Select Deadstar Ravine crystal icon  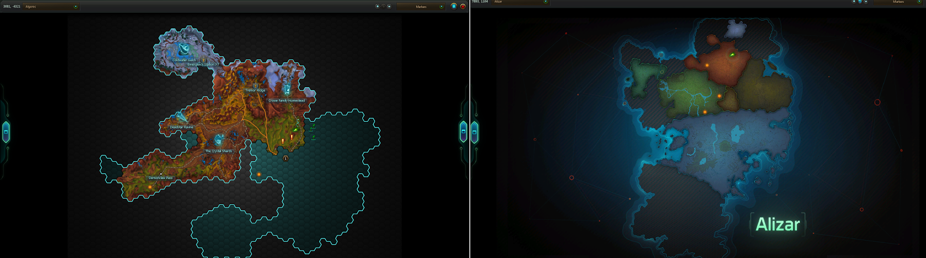pyautogui.click(x=181, y=117)
